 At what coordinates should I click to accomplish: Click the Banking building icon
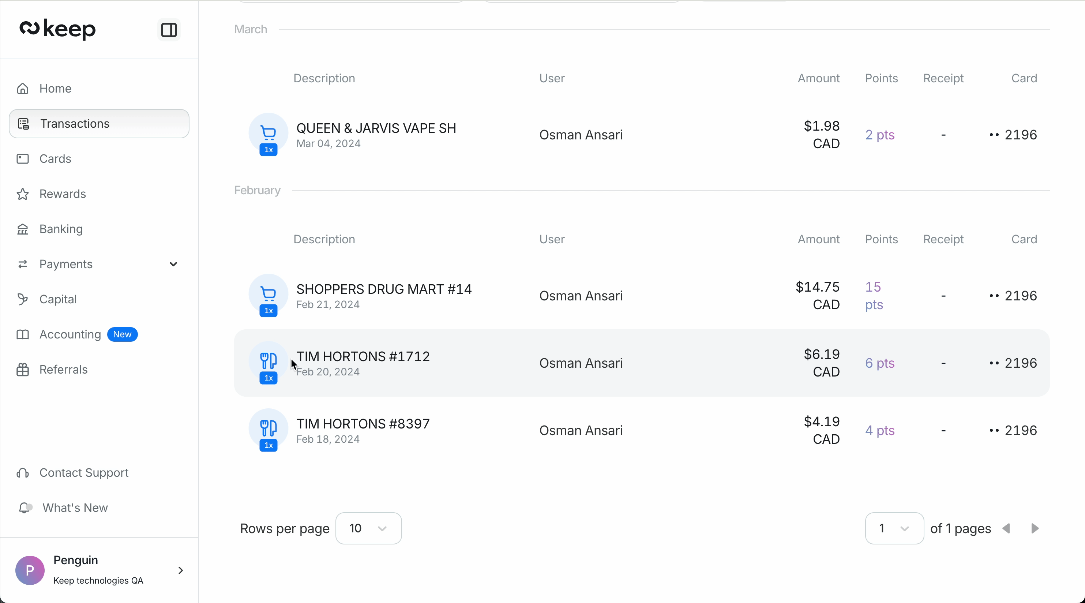(x=23, y=229)
